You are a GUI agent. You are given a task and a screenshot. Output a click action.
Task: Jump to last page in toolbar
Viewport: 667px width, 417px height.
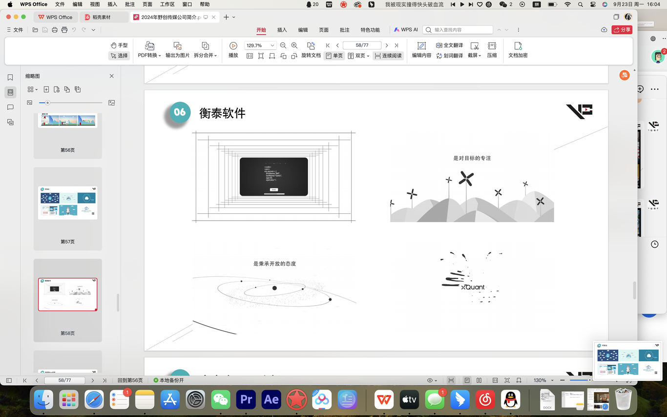point(396,45)
